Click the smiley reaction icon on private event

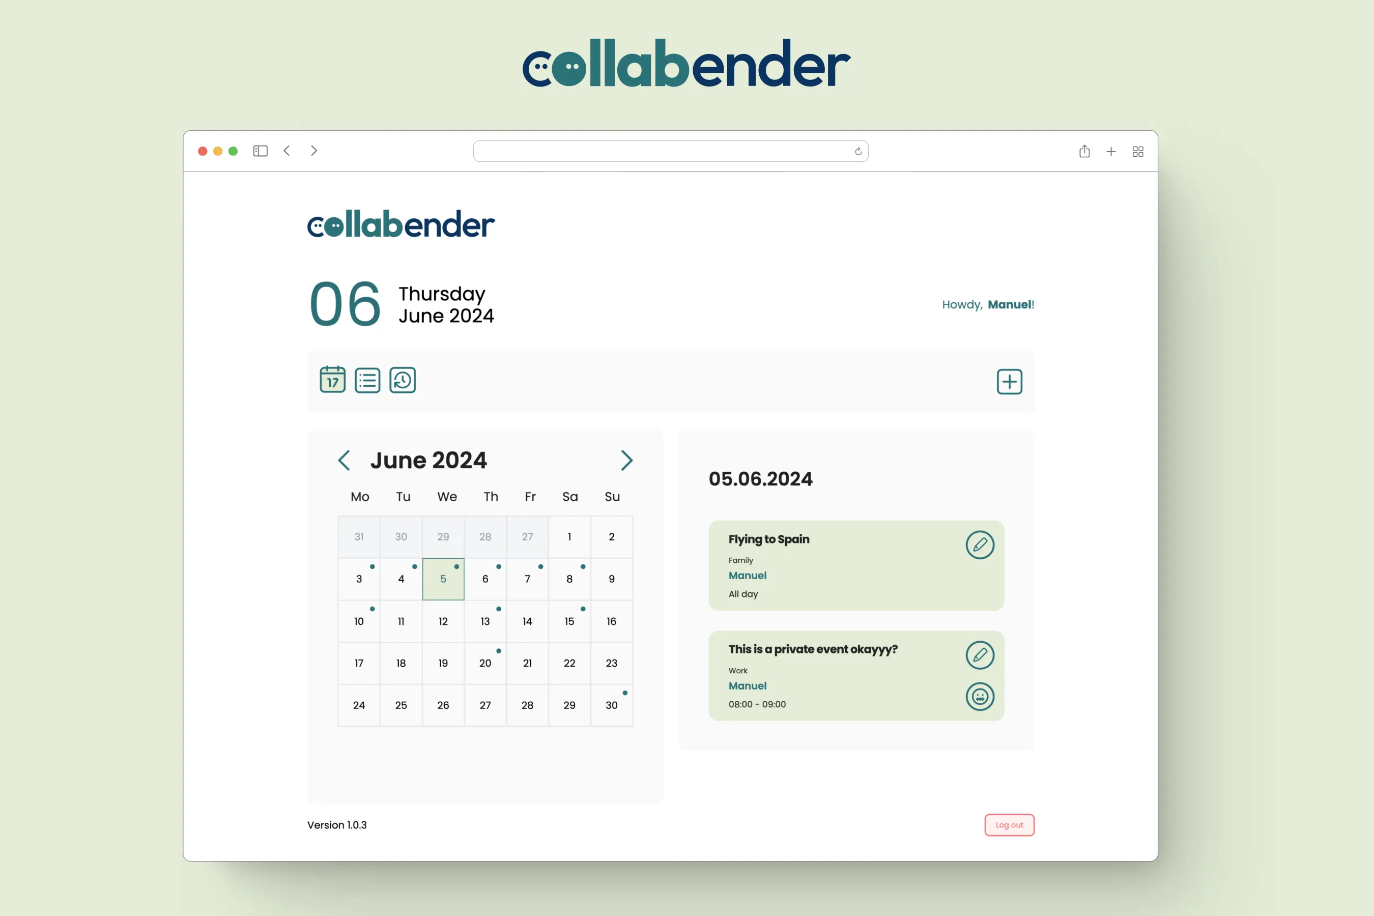point(979,697)
